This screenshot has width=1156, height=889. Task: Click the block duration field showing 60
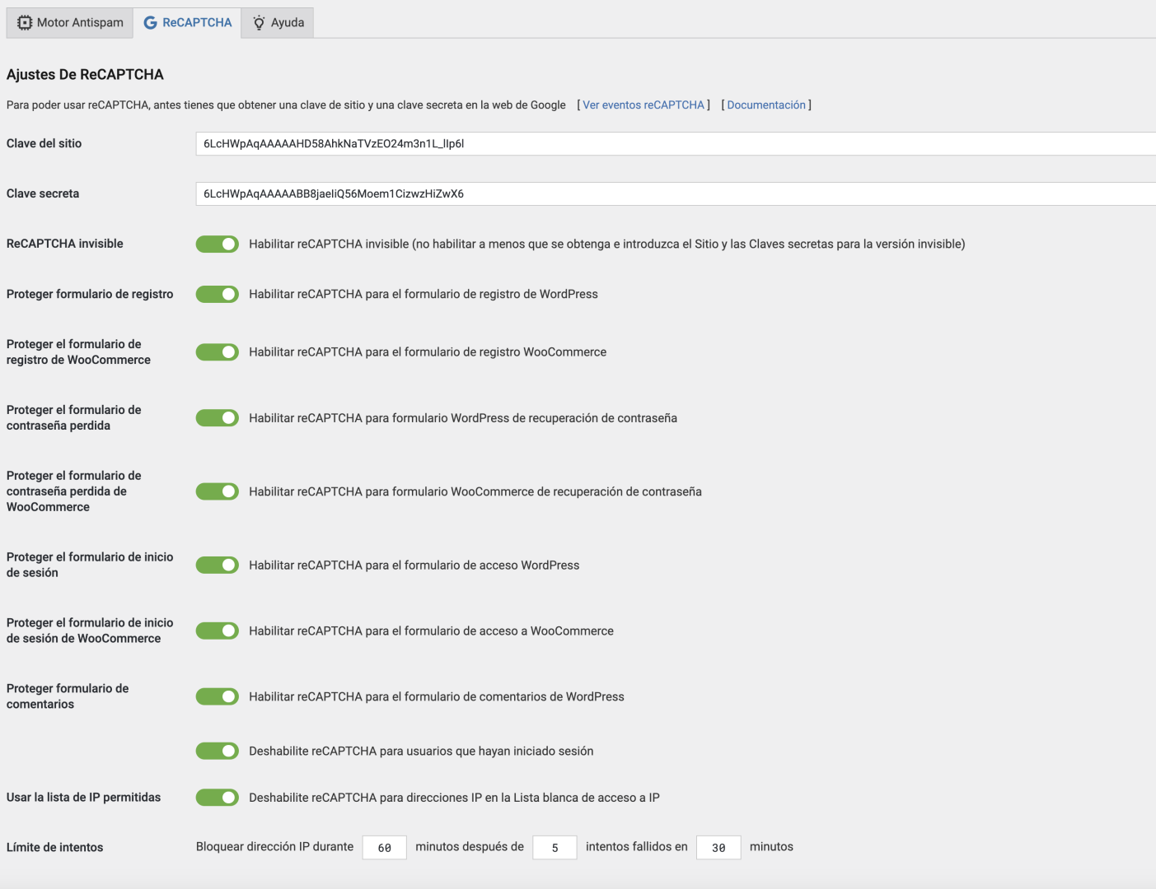click(x=385, y=848)
